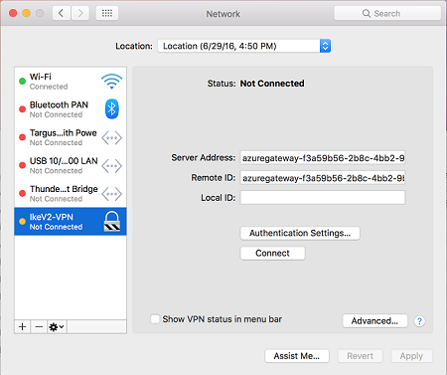
Task: Open the Location dropdown
Action: [244, 46]
